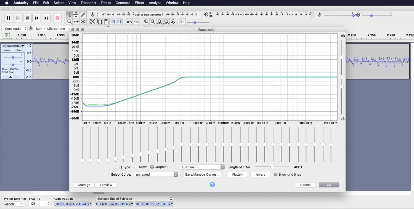Select the asterisk Multi-tool
This screenshot has height=209, width=414.
pyautogui.click(x=83, y=22)
